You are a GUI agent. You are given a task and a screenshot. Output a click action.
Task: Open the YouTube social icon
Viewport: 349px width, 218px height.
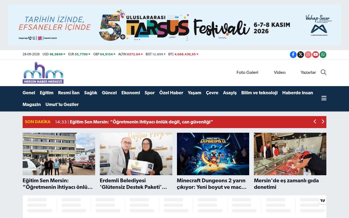315,55
